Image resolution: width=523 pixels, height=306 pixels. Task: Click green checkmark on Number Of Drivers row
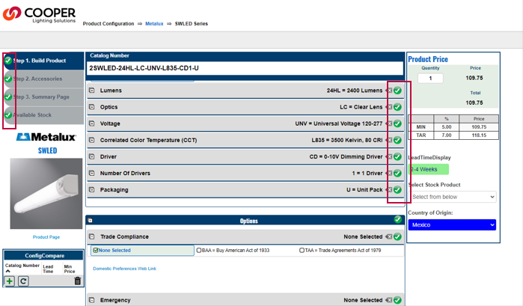[397, 173]
